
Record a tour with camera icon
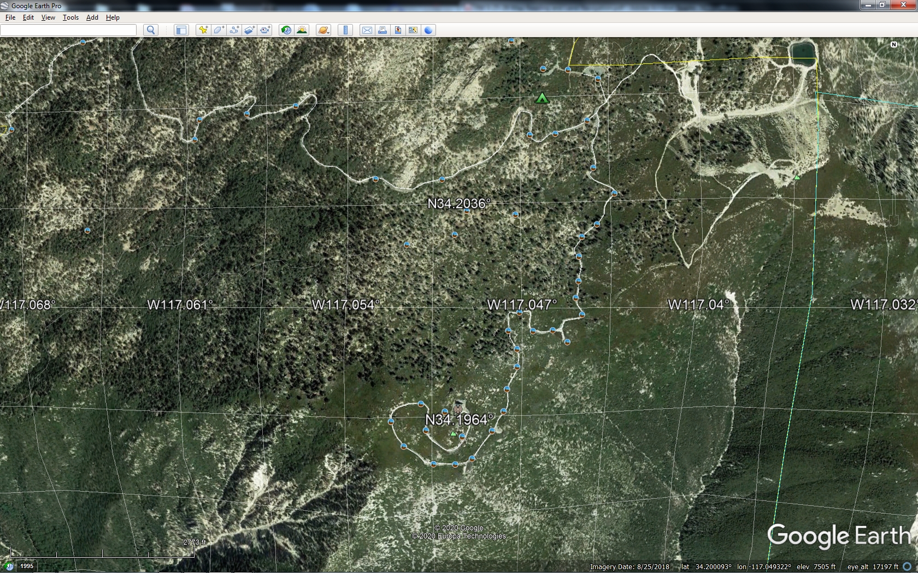(265, 30)
